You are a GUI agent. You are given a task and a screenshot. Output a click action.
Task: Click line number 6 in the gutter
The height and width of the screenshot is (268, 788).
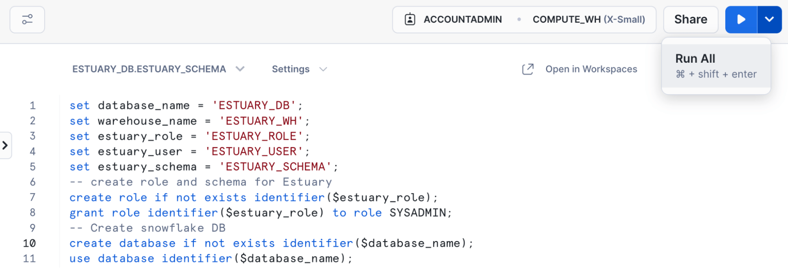coord(33,182)
